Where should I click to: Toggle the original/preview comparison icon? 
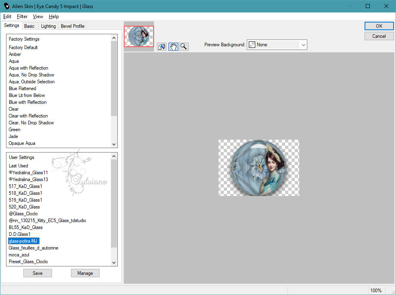pyautogui.click(x=162, y=47)
